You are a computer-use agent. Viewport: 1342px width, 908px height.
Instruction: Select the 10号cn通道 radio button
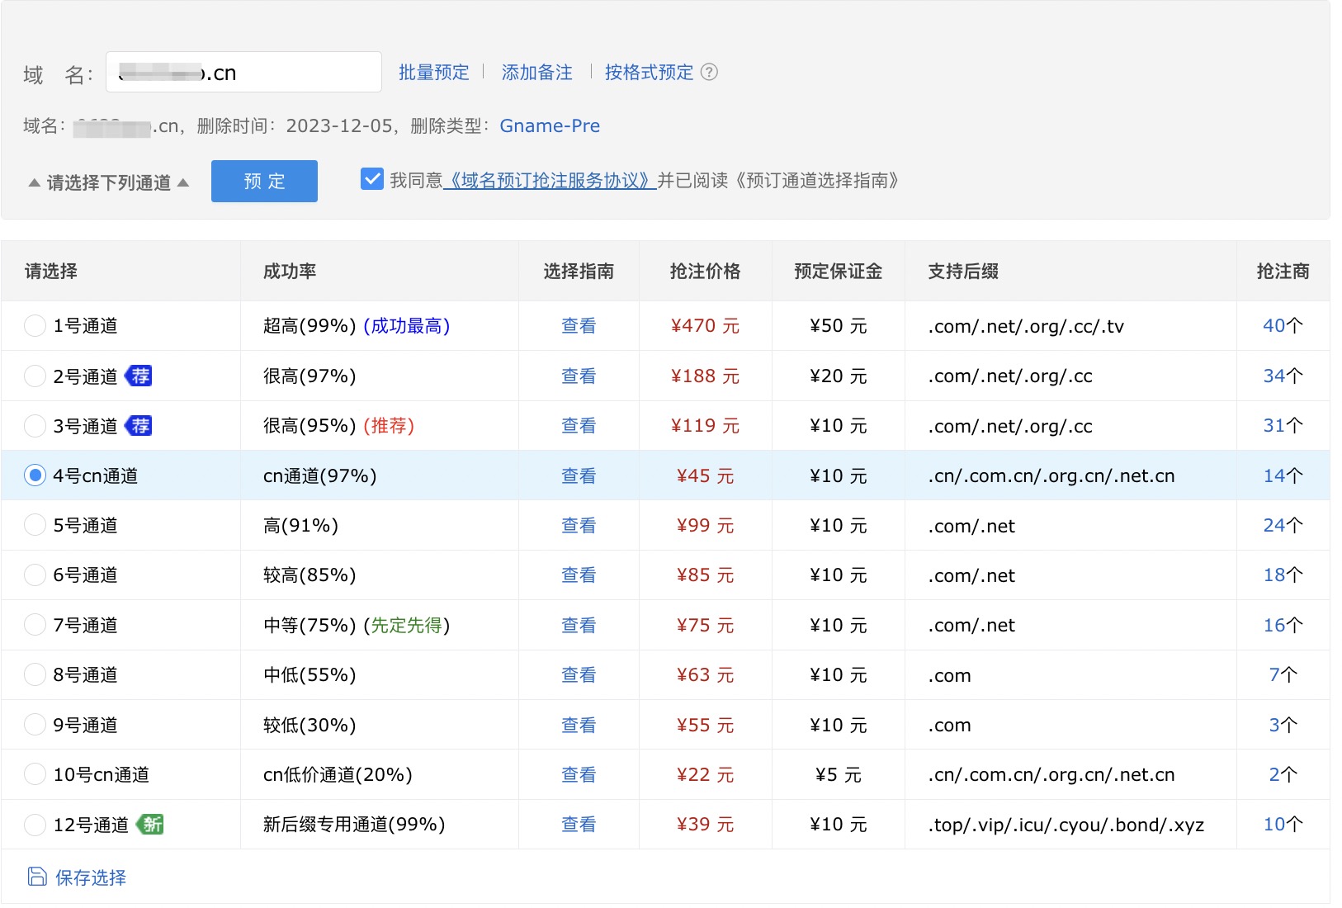click(35, 774)
